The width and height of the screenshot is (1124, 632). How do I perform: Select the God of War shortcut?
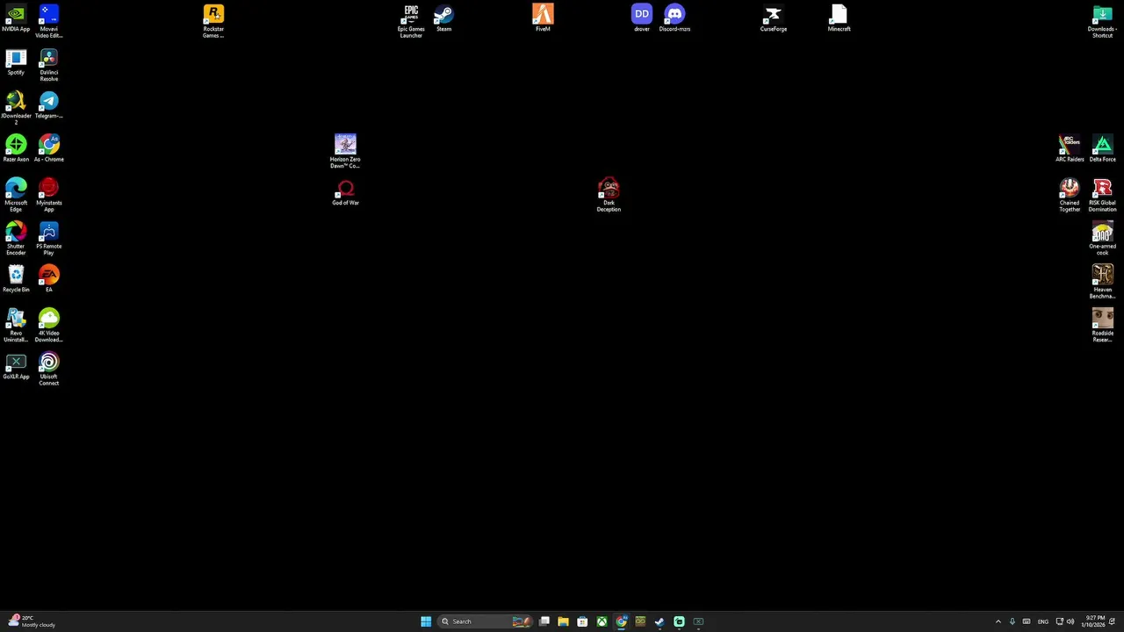pyautogui.click(x=345, y=192)
